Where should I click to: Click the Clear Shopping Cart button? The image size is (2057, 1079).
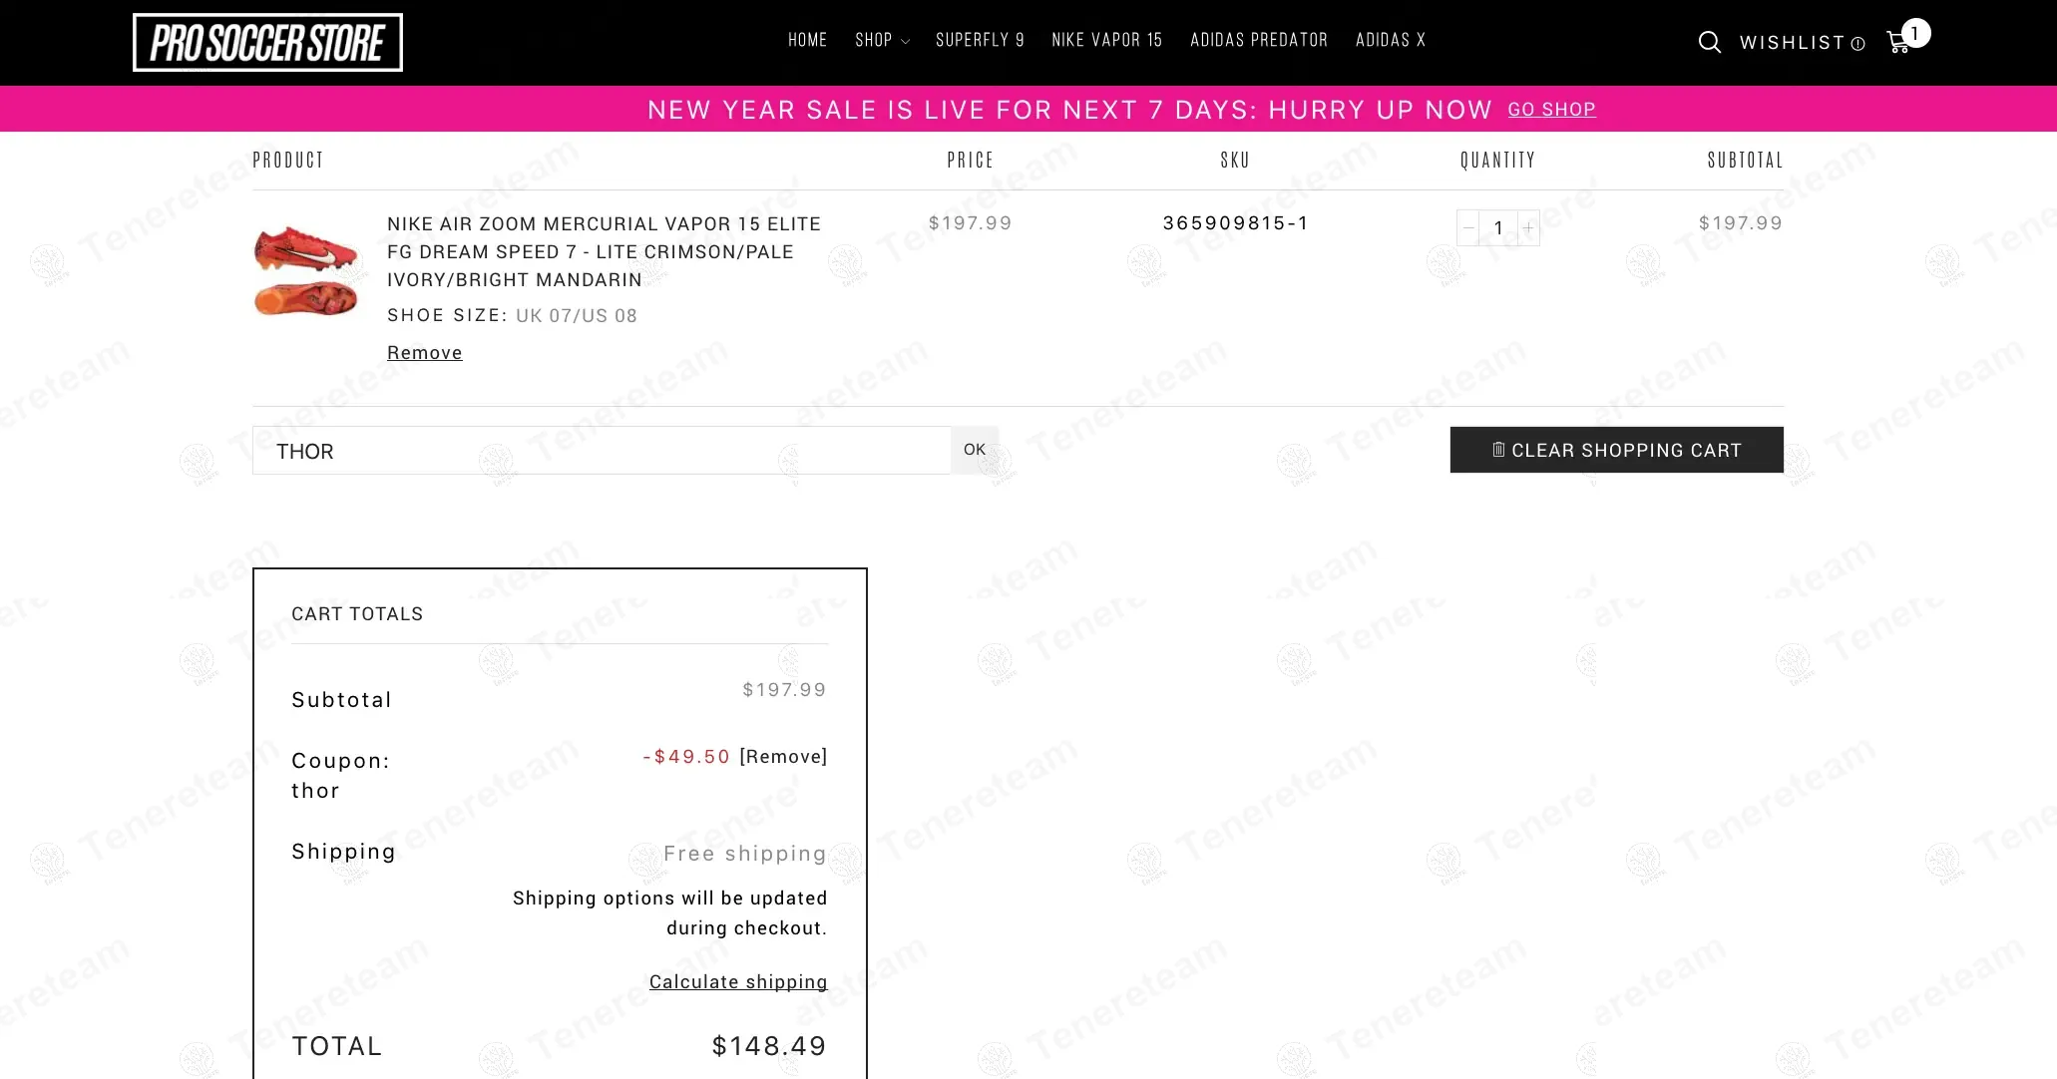[1616, 450]
